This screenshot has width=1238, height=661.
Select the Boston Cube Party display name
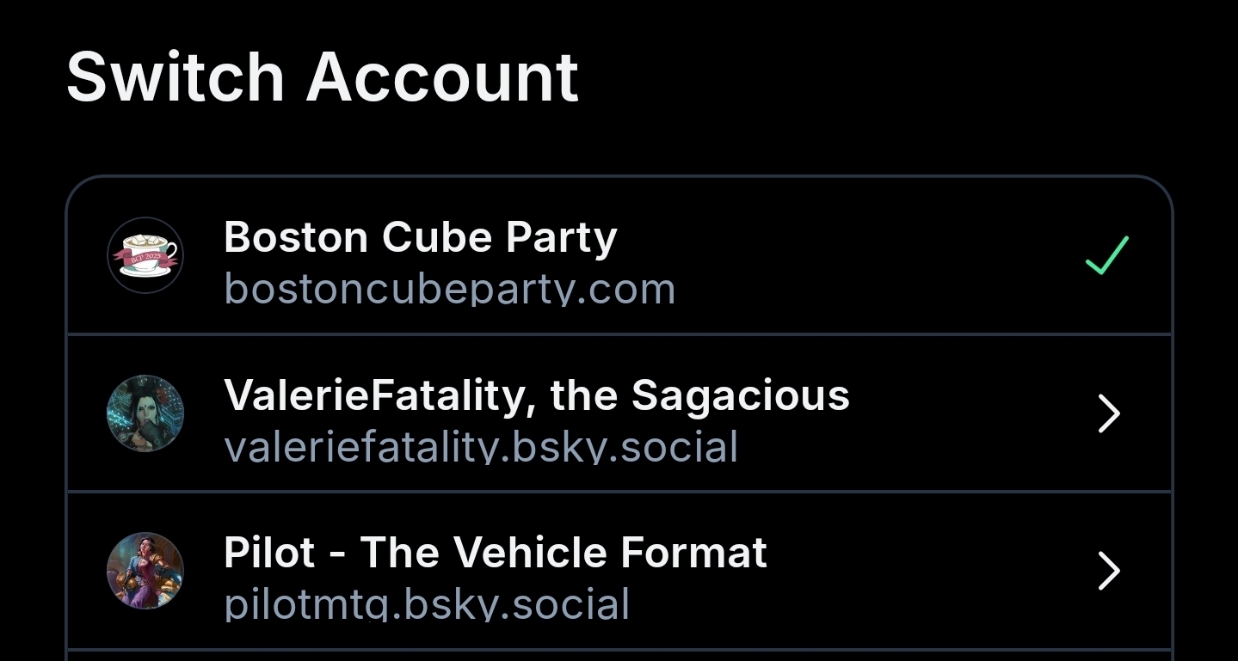pos(420,236)
